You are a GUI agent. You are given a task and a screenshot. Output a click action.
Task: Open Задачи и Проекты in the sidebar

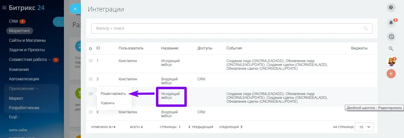click(x=27, y=50)
